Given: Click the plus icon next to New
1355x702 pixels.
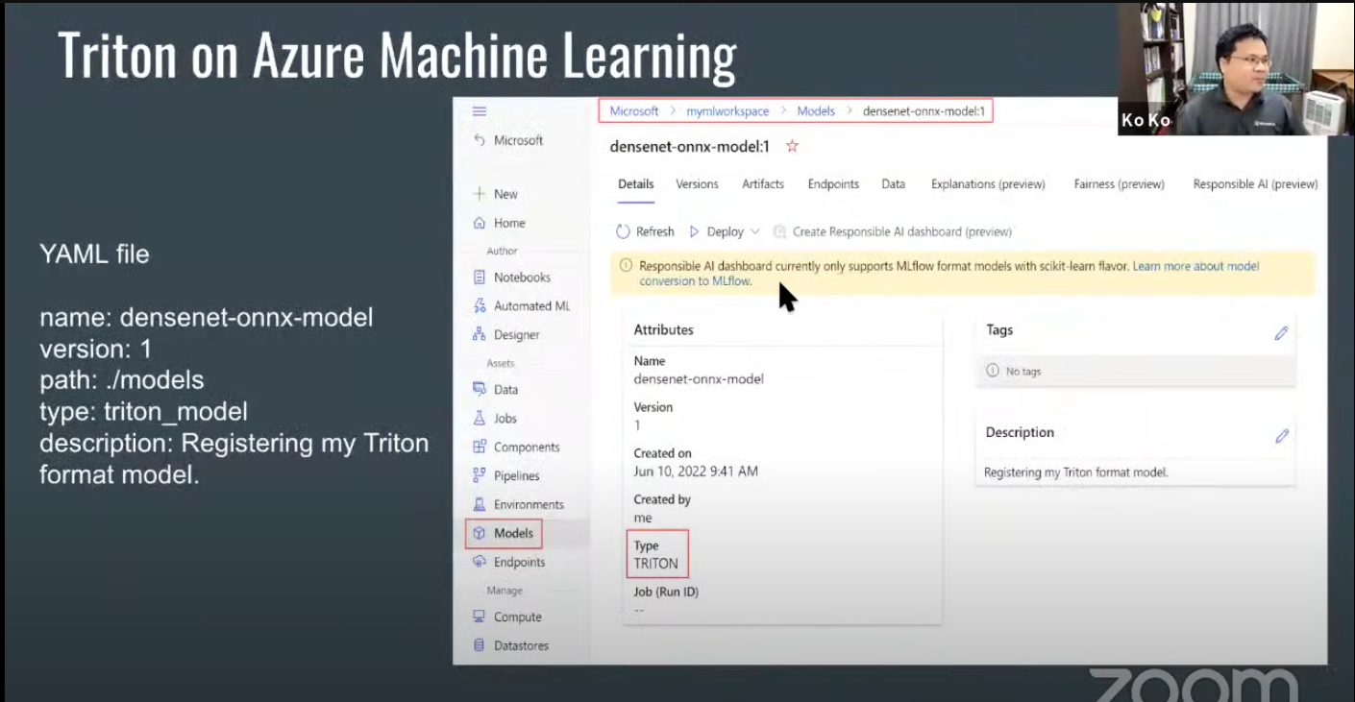Looking at the screenshot, I should coord(480,194).
